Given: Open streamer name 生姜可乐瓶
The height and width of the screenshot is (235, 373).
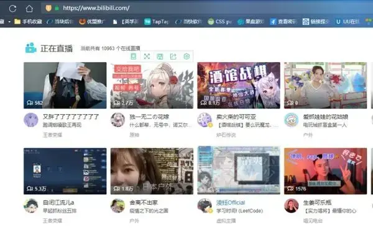Looking at the screenshot, I should click(317, 203).
